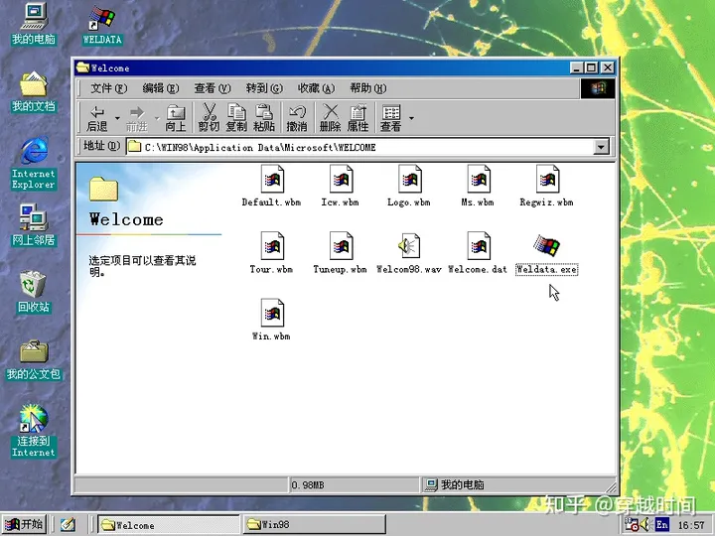This screenshot has width=715, height=536.
Task: Select the Tour.wbm file icon
Action: point(272,246)
